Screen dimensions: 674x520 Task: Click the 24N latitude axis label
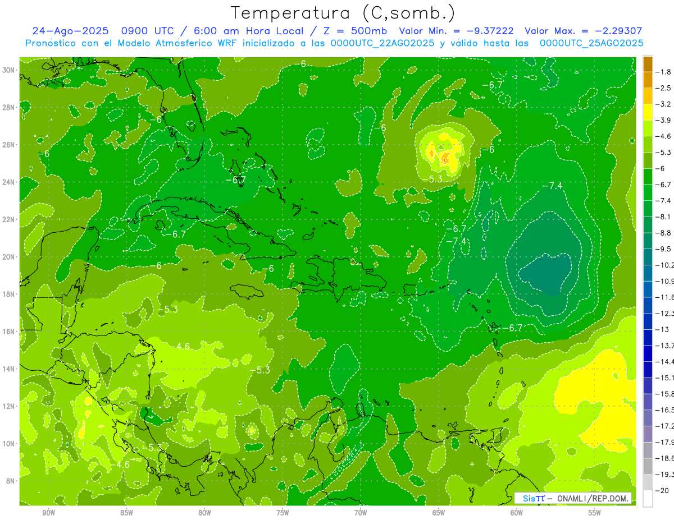pyautogui.click(x=9, y=182)
